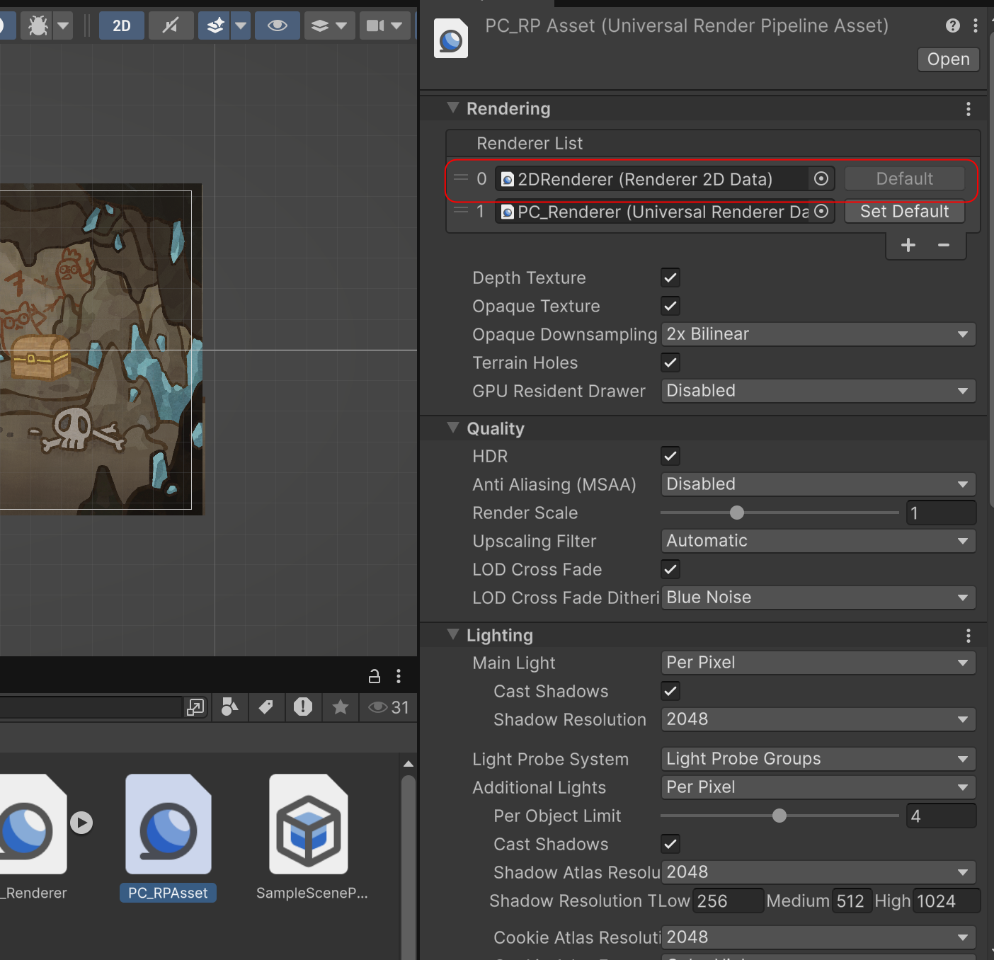Click the High shadow resolution tier field
The width and height of the screenshot is (994, 960).
(x=947, y=901)
